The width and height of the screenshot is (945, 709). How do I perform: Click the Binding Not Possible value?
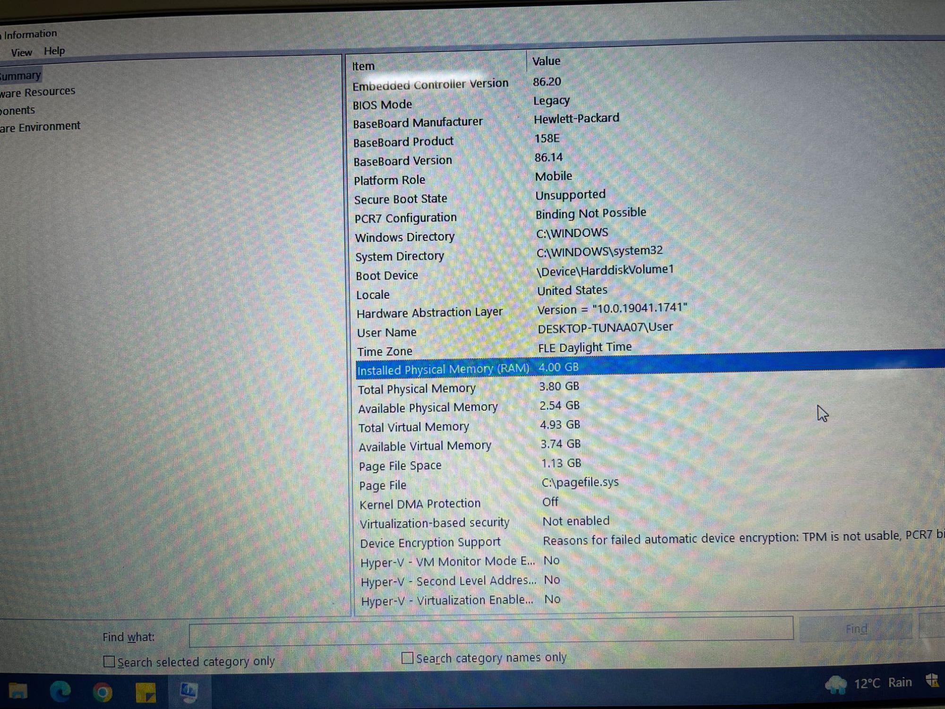pyautogui.click(x=591, y=214)
